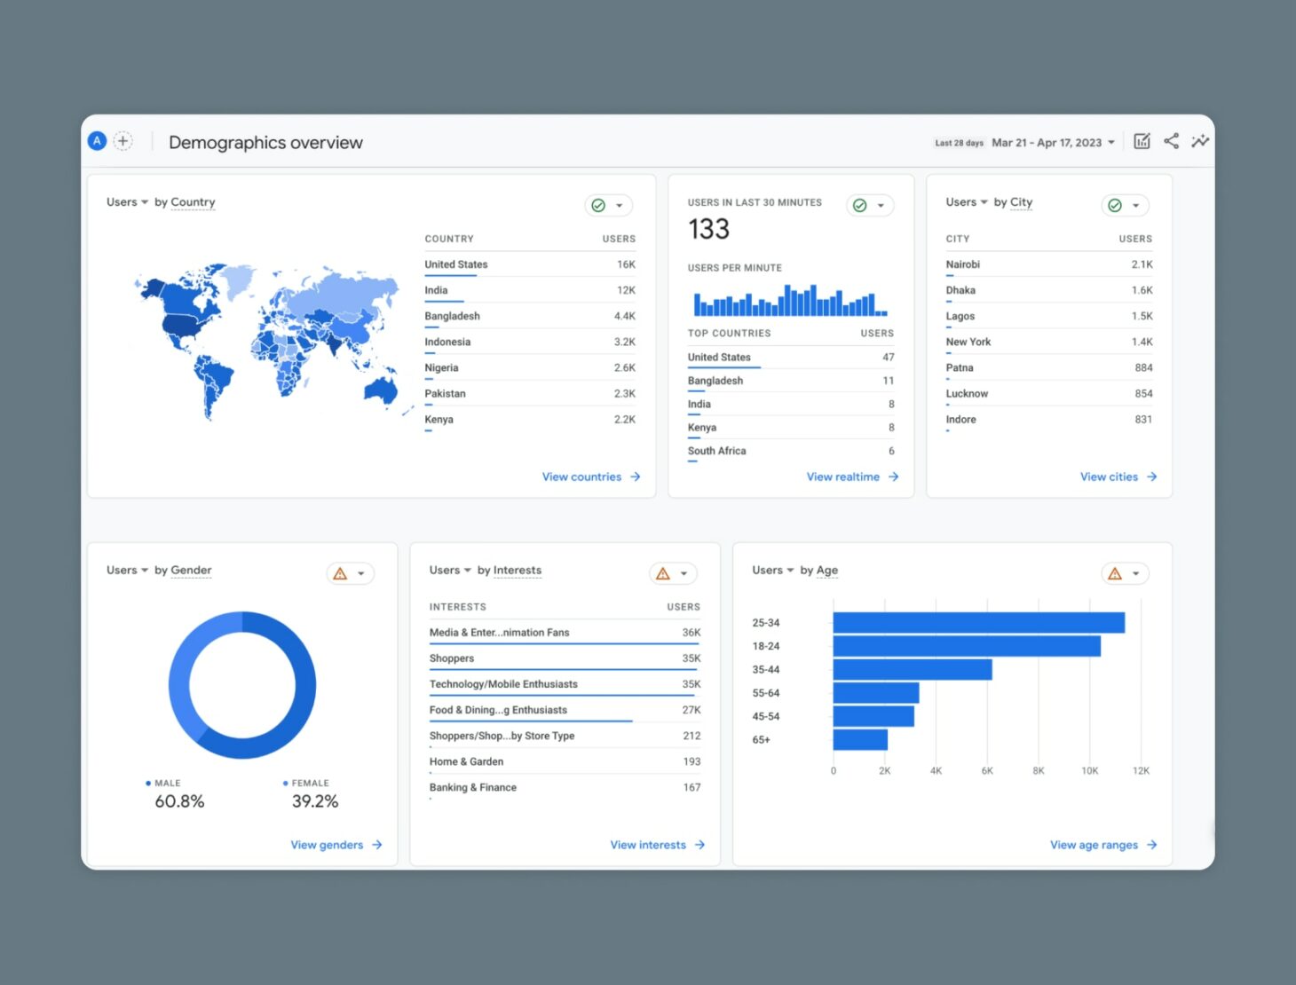1296x985 pixels.
Task: Click the warning triangle on Users by Gender card
Action: (x=341, y=573)
